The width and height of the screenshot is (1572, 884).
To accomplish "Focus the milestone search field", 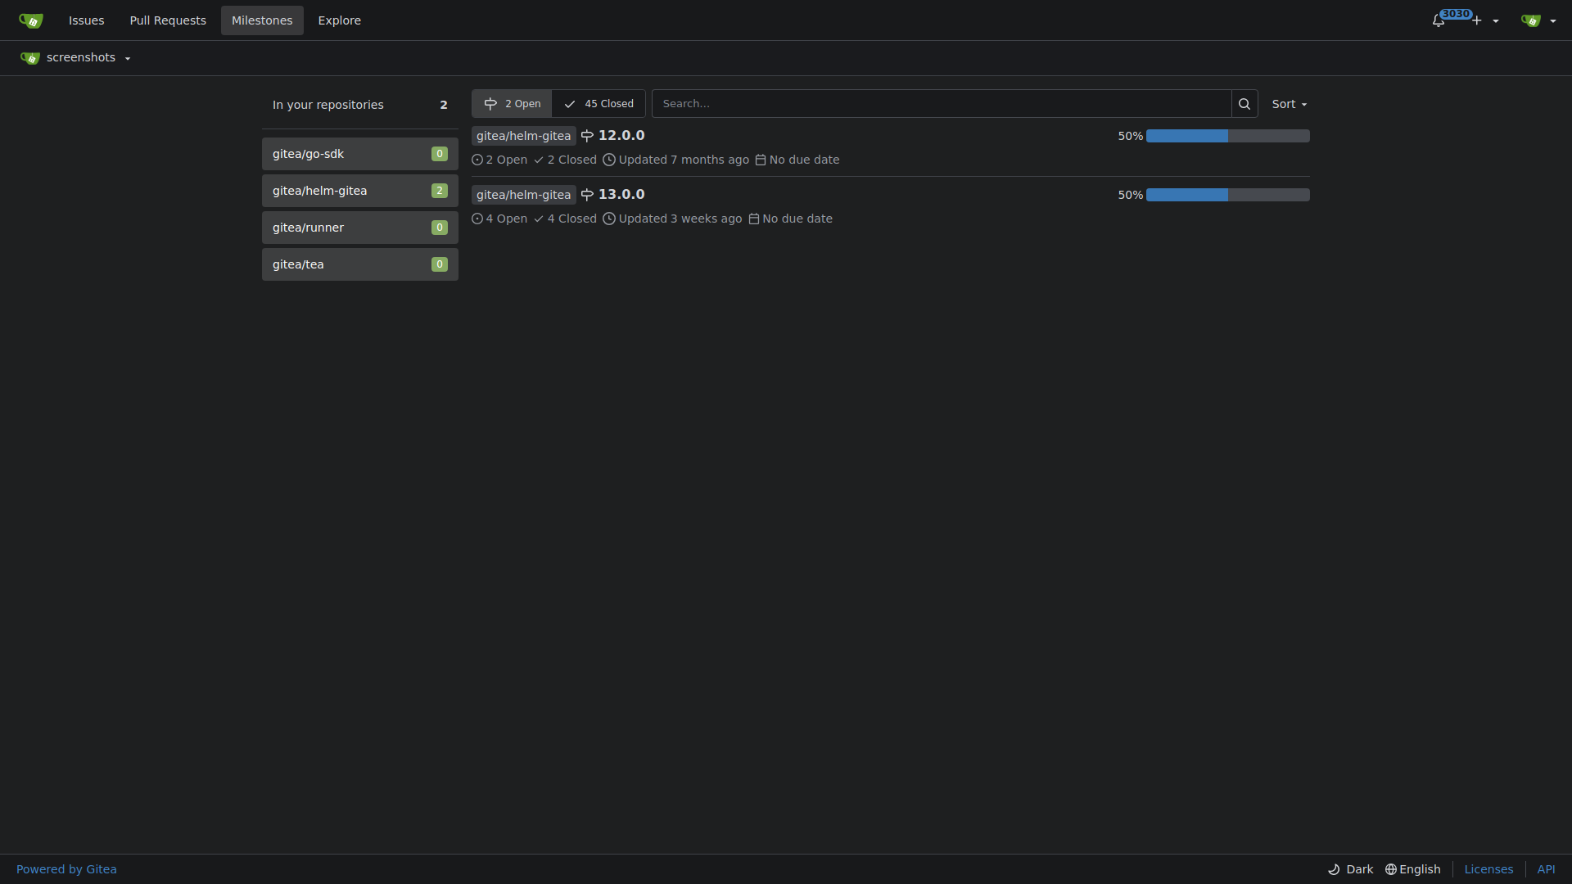I will tap(942, 104).
